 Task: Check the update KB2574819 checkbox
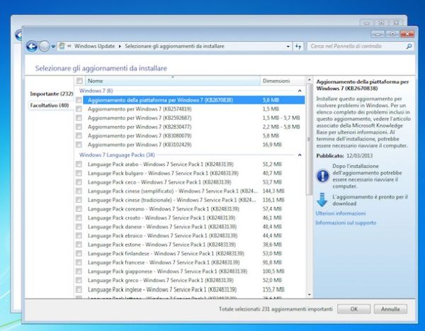click(79, 109)
